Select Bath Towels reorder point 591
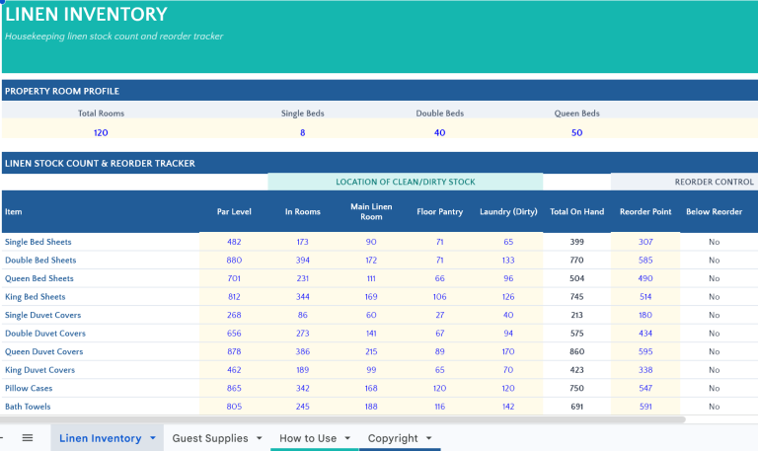 coord(645,407)
